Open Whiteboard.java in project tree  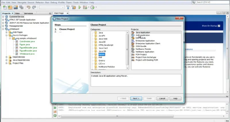(27, 54)
